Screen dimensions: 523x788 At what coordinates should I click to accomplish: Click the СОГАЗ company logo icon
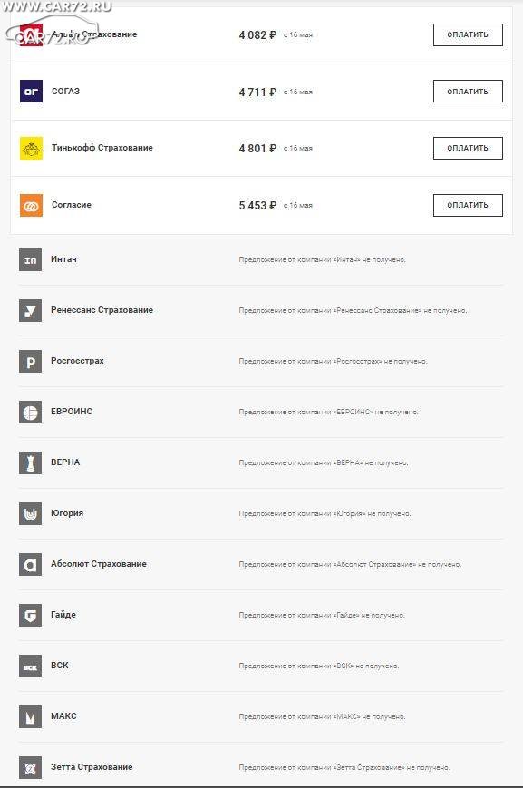tap(31, 92)
